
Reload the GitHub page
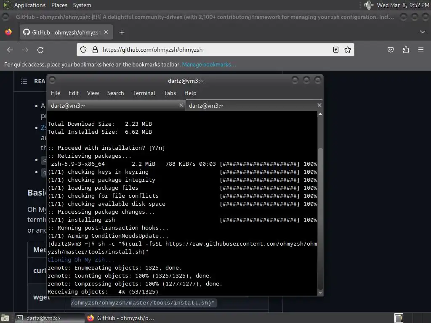(40, 50)
